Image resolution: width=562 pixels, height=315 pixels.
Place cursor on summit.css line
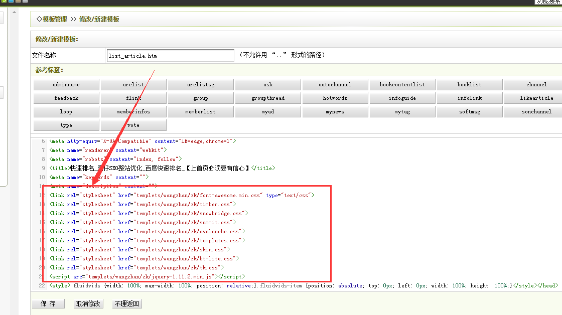pos(143,223)
